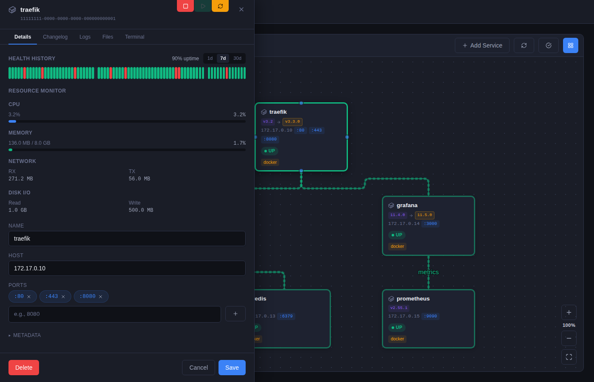Click the red stop service icon
The image size is (594, 382).
tap(185, 6)
